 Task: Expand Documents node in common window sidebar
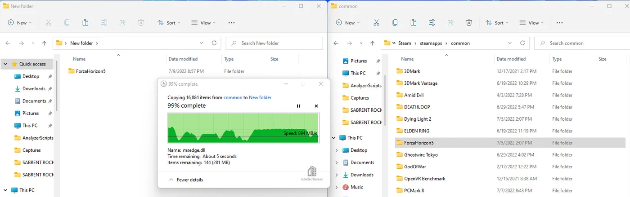tap(337, 162)
